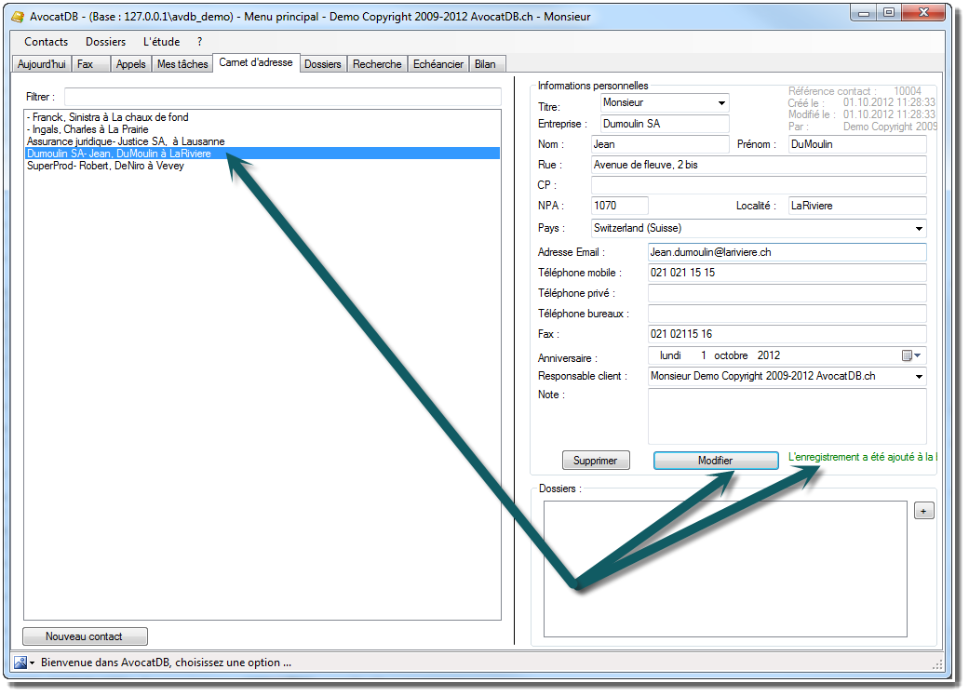Click the Note text area

[x=787, y=416]
